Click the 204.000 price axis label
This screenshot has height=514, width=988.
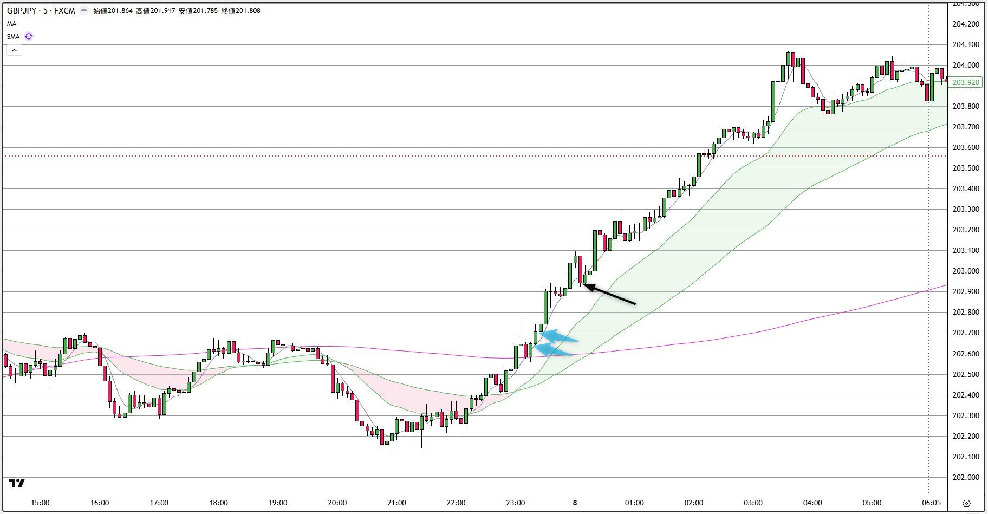pyautogui.click(x=966, y=66)
